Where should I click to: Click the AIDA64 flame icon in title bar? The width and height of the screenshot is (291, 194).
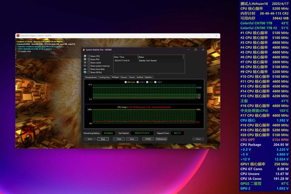coord(83,50)
